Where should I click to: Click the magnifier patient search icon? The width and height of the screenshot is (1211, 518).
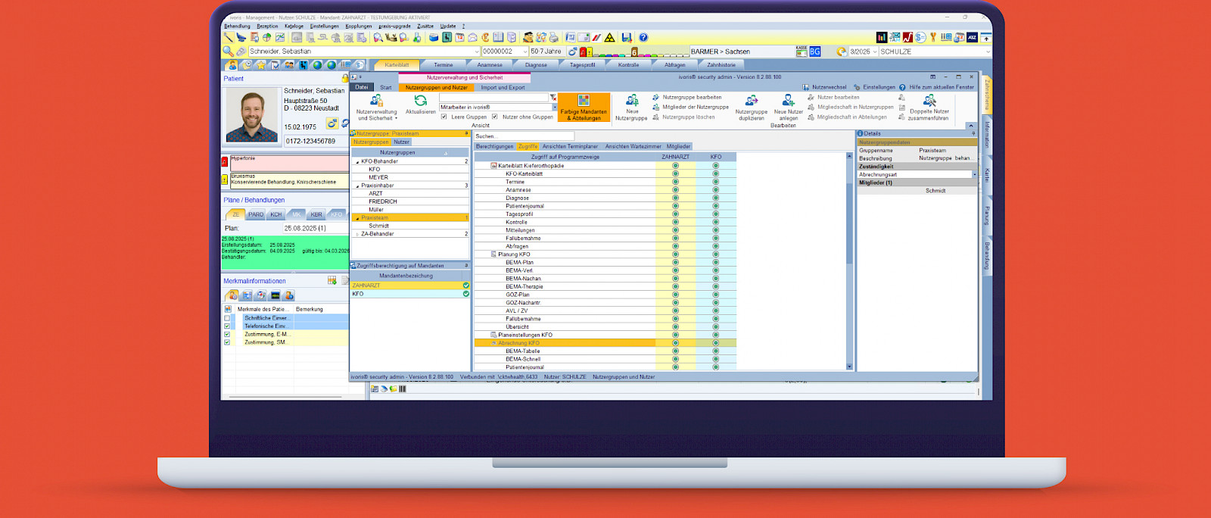point(228,51)
